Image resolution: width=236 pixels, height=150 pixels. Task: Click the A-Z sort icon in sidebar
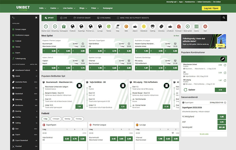(x=13, y=18)
